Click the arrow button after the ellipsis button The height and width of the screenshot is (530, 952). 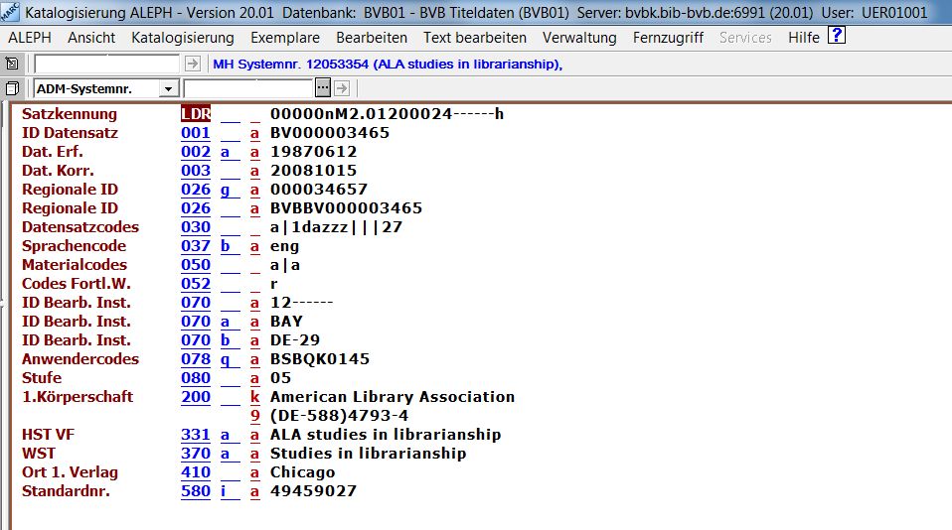341,89
